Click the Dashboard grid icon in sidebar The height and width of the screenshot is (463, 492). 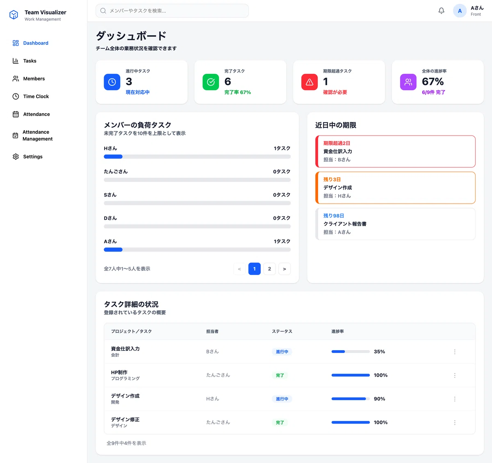pyautogui.click(x=16, y=43)
